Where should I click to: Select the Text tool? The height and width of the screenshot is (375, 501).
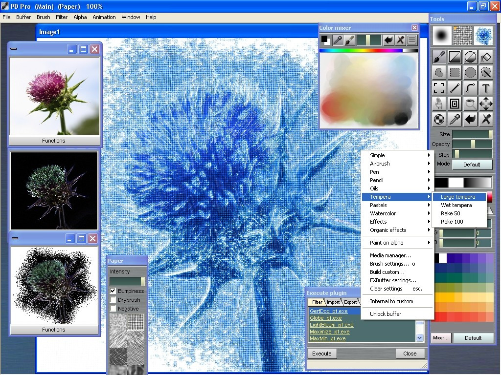click(x=486, y=88)
